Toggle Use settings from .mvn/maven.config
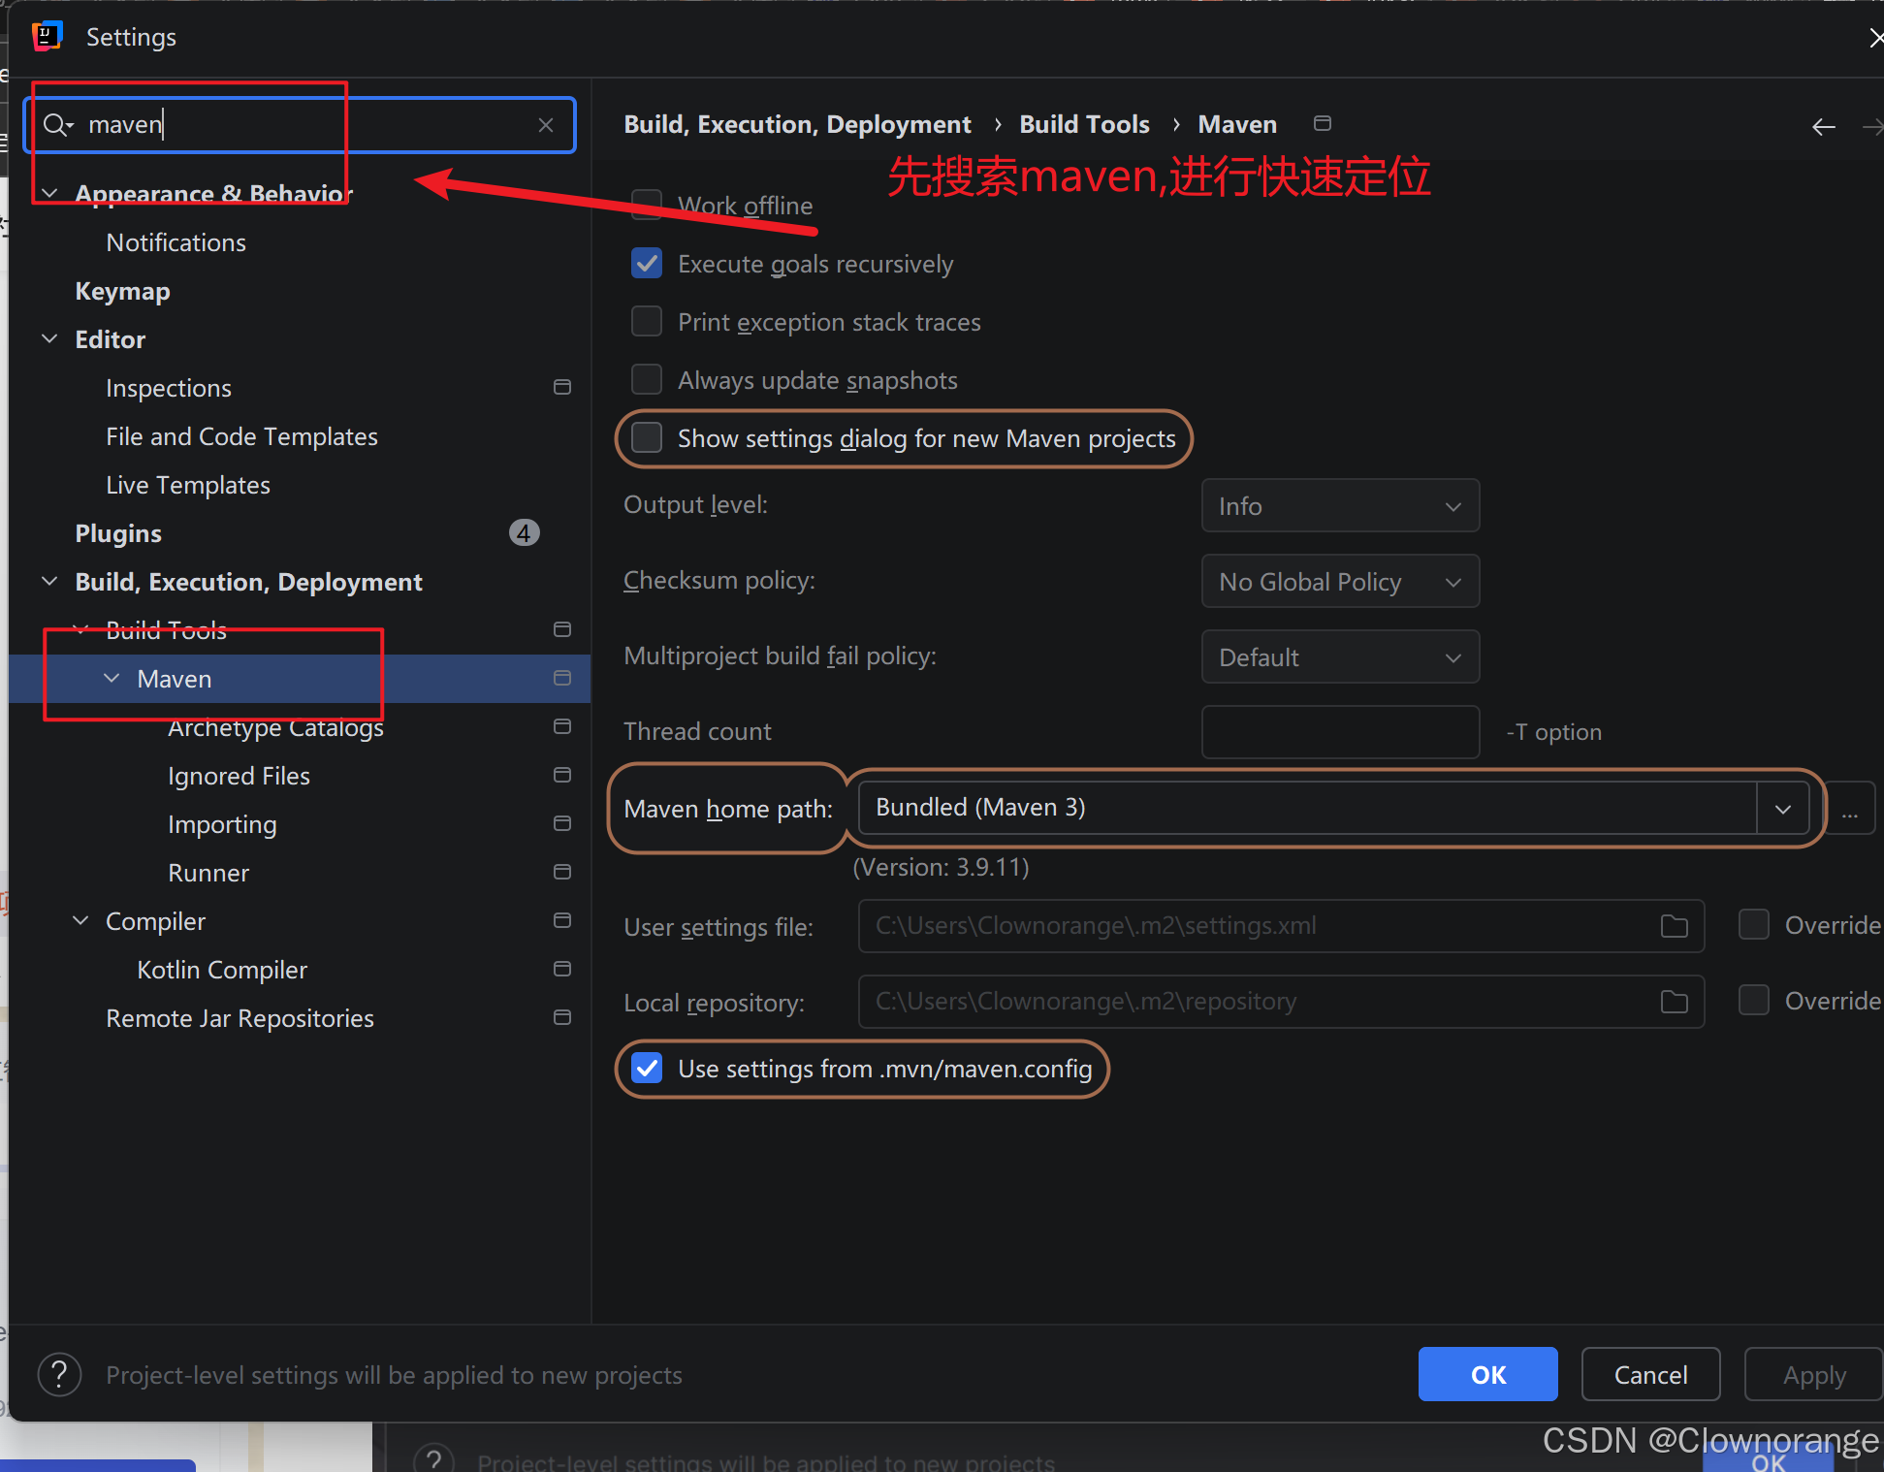 click(x=647, y=1069)
